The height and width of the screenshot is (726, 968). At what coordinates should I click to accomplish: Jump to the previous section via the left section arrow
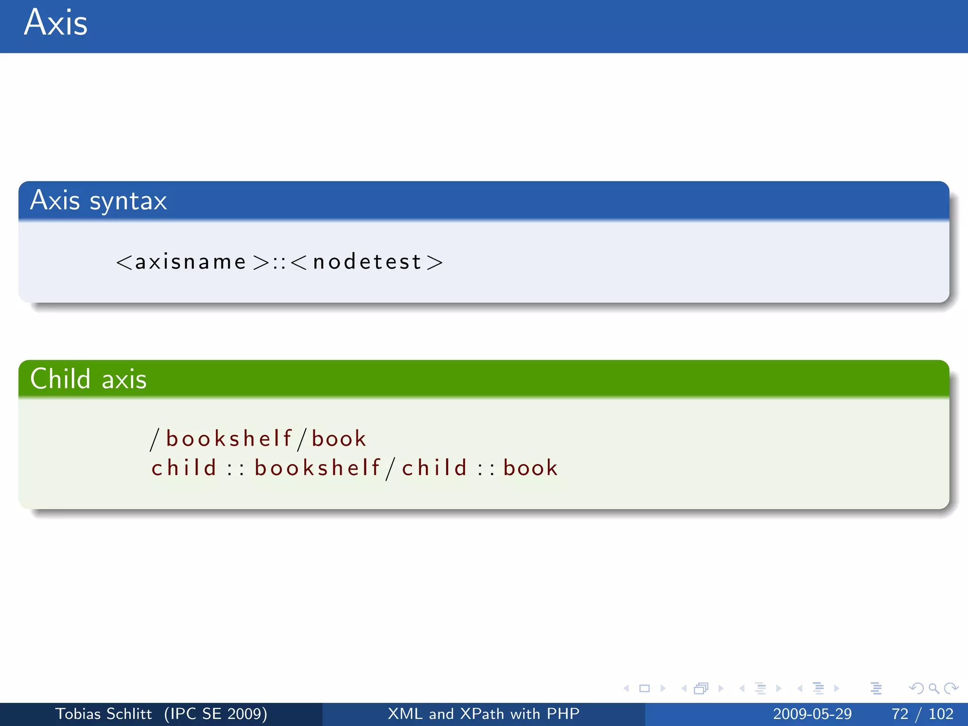pos(799,689)
